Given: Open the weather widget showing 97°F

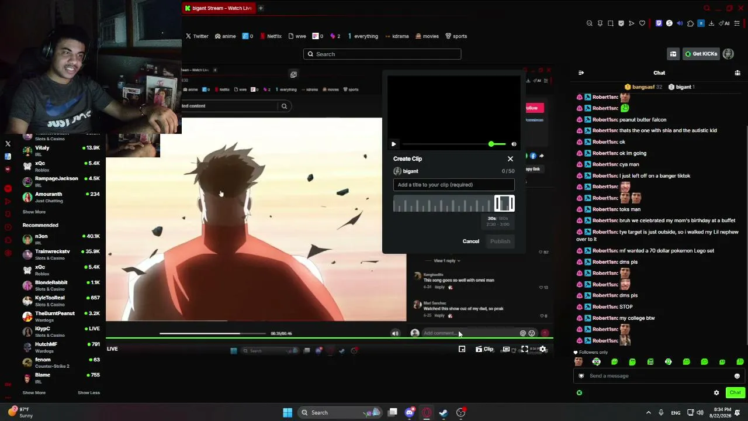Looking at the screenshot, I should pyautogui.click(x=21, y=413).
